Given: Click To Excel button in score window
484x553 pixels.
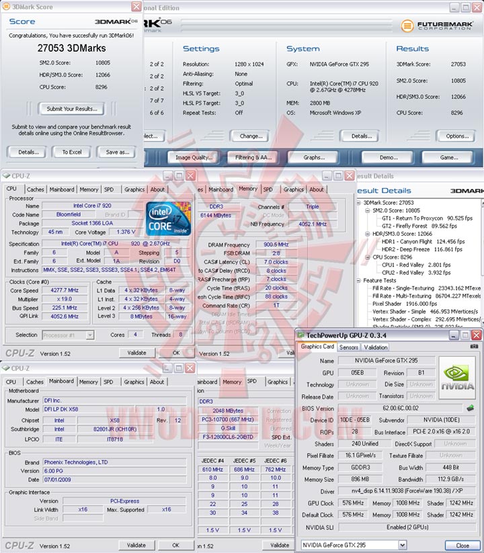Looking at the screenshot, I should [72, 153].
